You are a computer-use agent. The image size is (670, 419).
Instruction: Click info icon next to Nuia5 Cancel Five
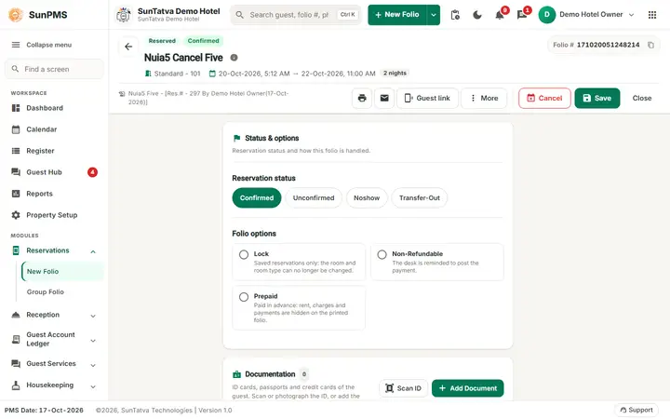pyautogui.click(x=234, y=58)
